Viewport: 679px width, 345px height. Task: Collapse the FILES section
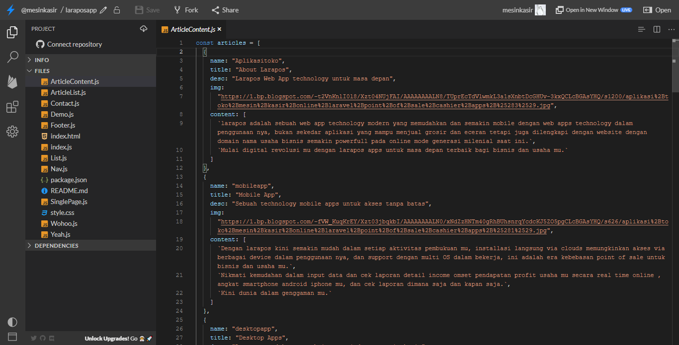[90, 71]
